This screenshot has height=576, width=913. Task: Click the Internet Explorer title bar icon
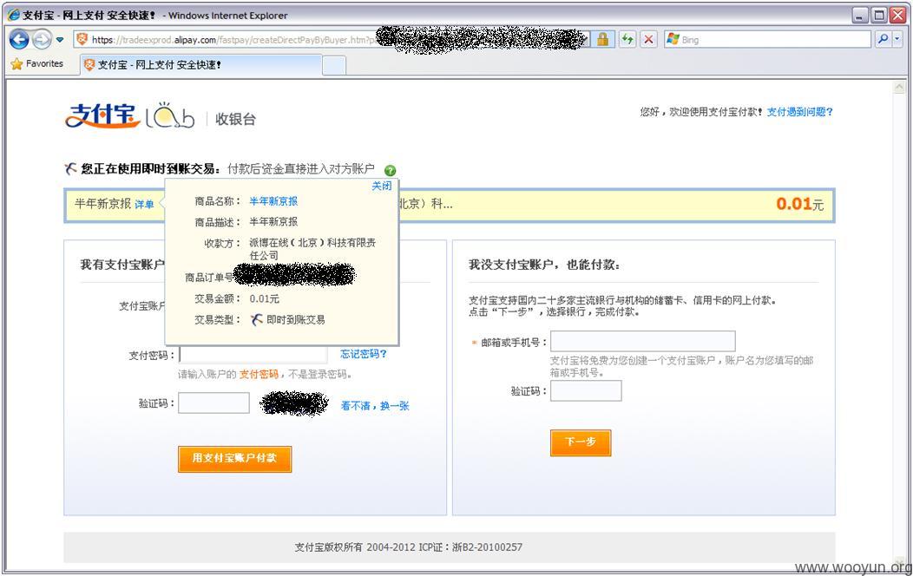pyautogui.click(x=13, y=15)
